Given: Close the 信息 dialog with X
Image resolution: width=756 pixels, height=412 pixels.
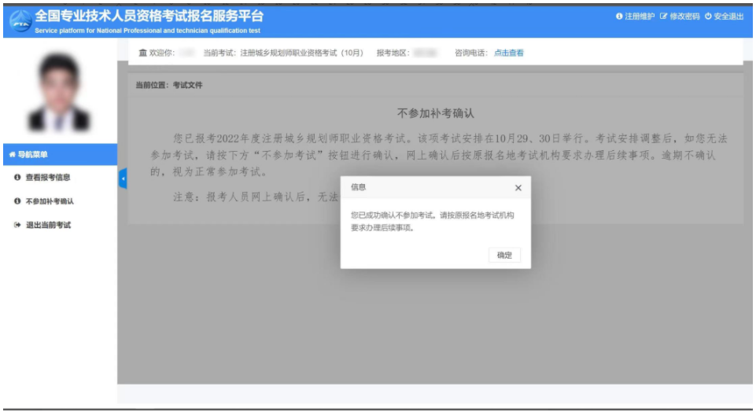Looking at the screenshot, I should coord(518,188).
